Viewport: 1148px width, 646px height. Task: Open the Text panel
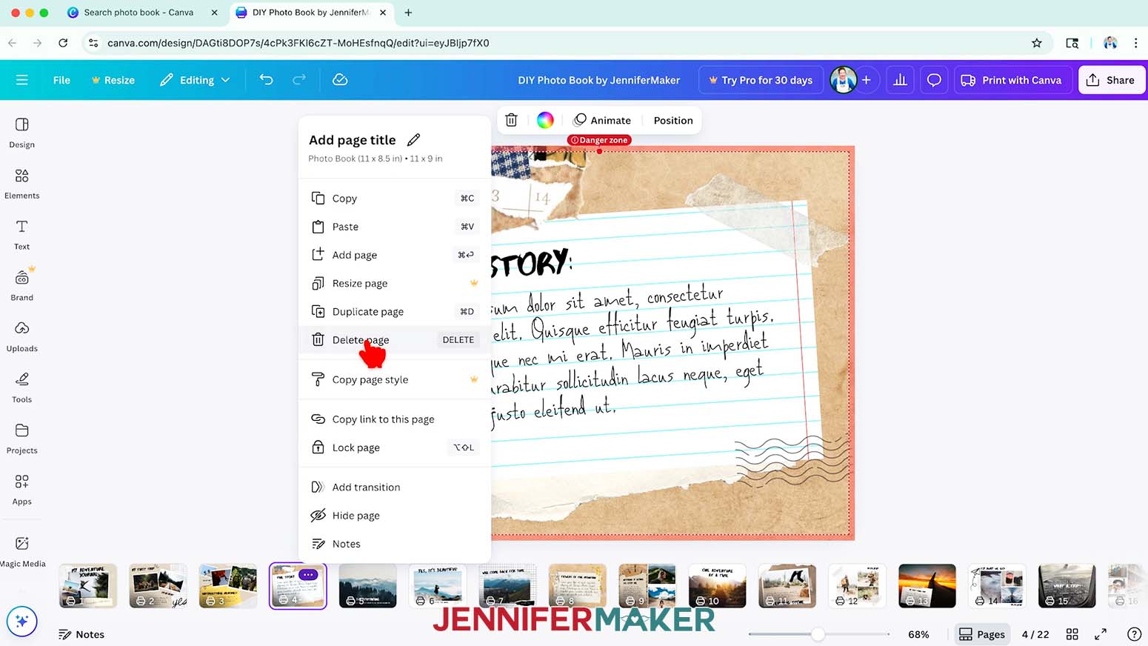coord(21,235)
